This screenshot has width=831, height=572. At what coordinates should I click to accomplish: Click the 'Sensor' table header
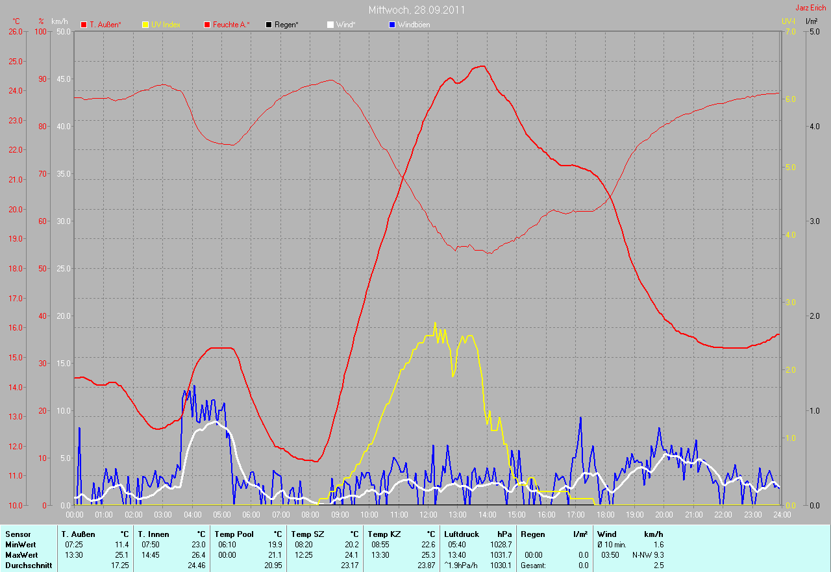pyautogui.click(x=18, y=534)
